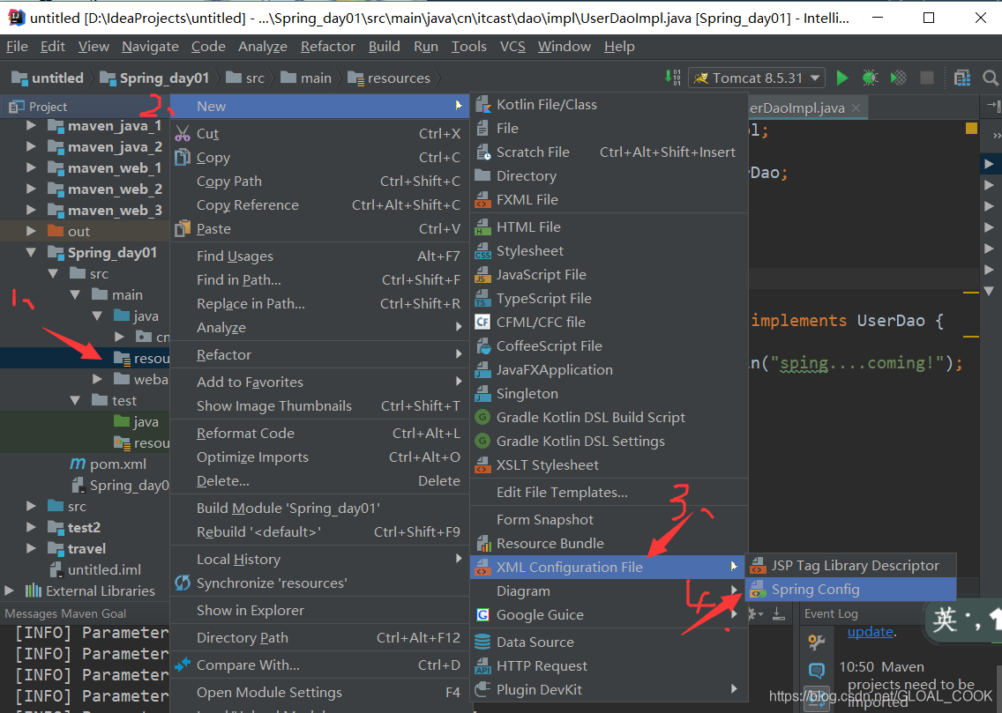Expand the maven_java_1 module node
Screen dimensions: 1002x713
pos(31,126)
